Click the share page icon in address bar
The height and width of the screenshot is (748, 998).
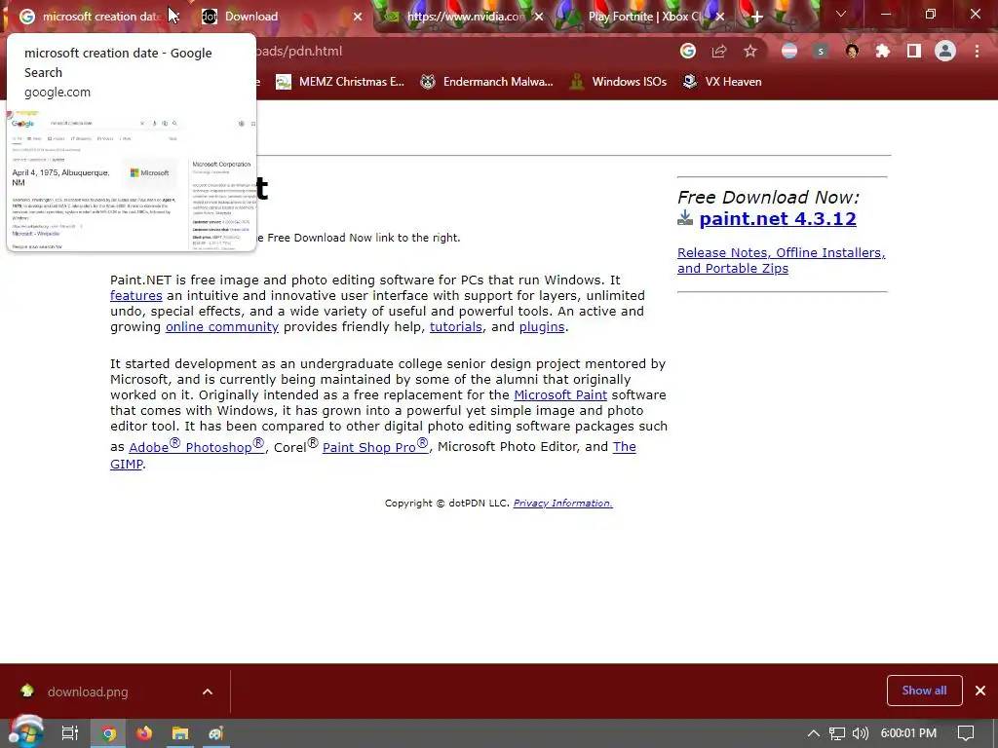coord(719,51)
